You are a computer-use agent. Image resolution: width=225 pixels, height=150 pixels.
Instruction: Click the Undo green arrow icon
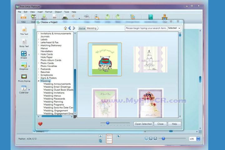click(x=107, y=17)
